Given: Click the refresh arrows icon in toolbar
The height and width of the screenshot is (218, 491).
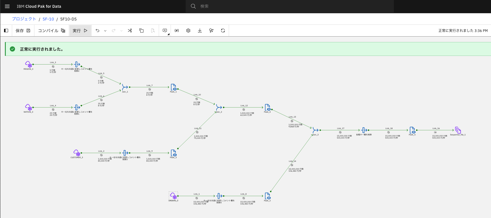Looking at the screenshot, I should coord(223,31).
